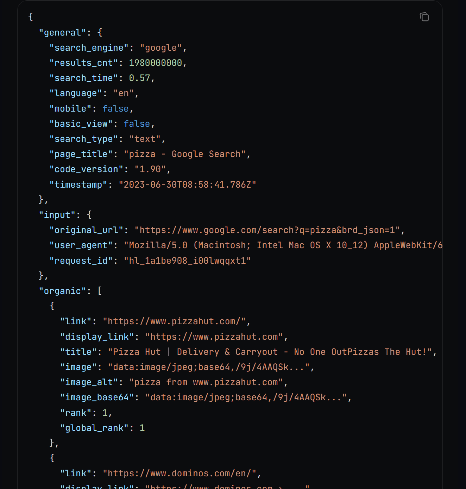The width and height of the screenshot is (466, 489).
Task: Click the "pizza - Google Search" page title
Action: [x=185, y=154]
